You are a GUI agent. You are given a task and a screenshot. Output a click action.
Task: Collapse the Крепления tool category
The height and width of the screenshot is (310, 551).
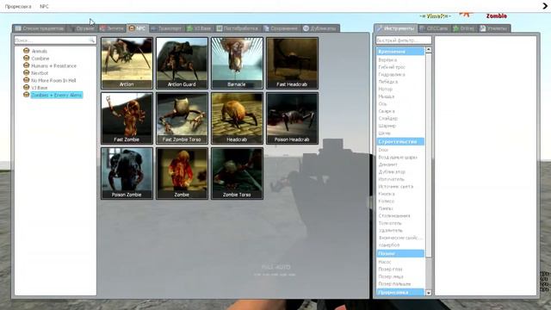tap(400, 52)
